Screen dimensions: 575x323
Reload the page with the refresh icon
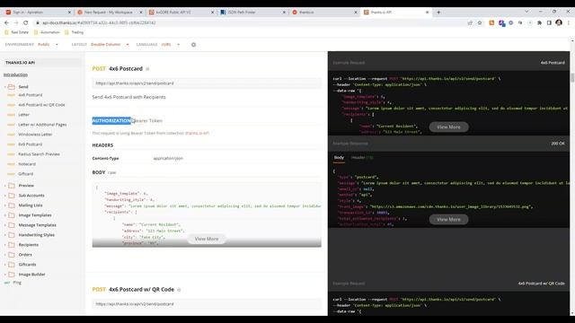pyautogui.click(x=26, y=22)
